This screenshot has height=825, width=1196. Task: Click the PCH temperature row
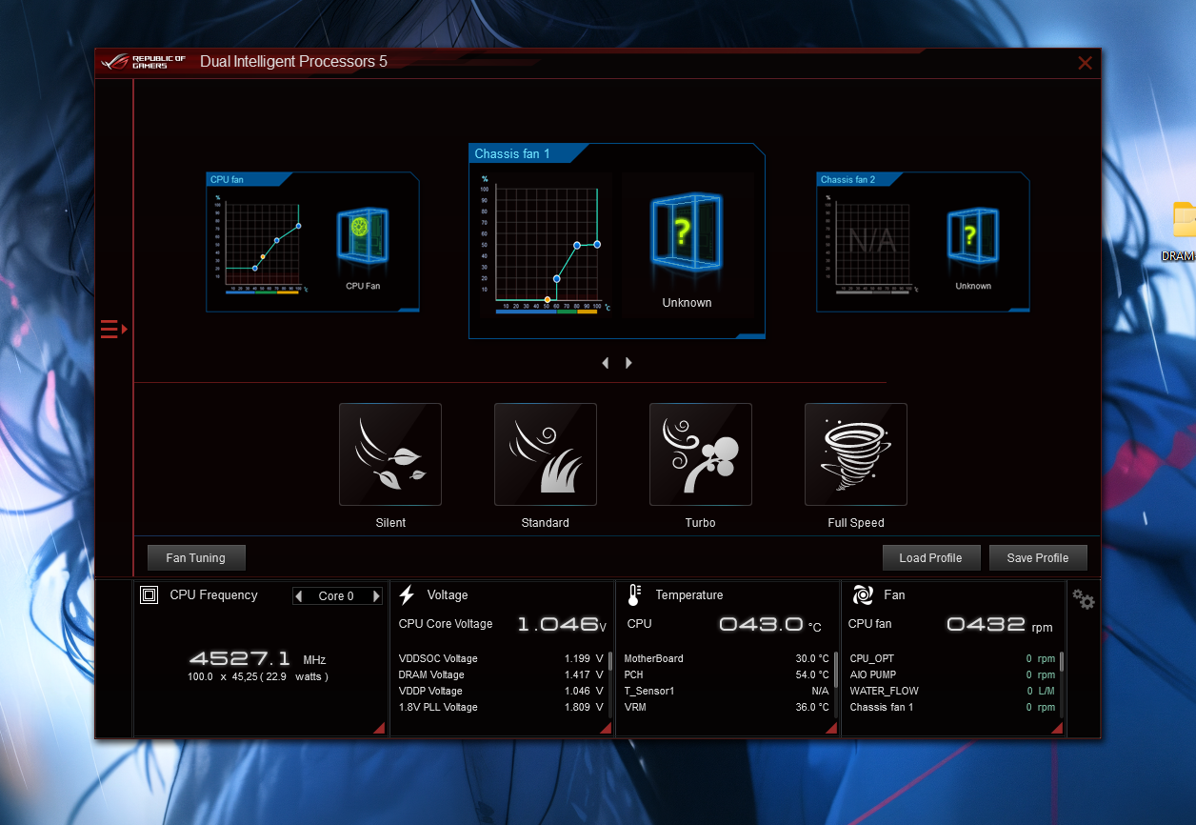coord(727,675)
